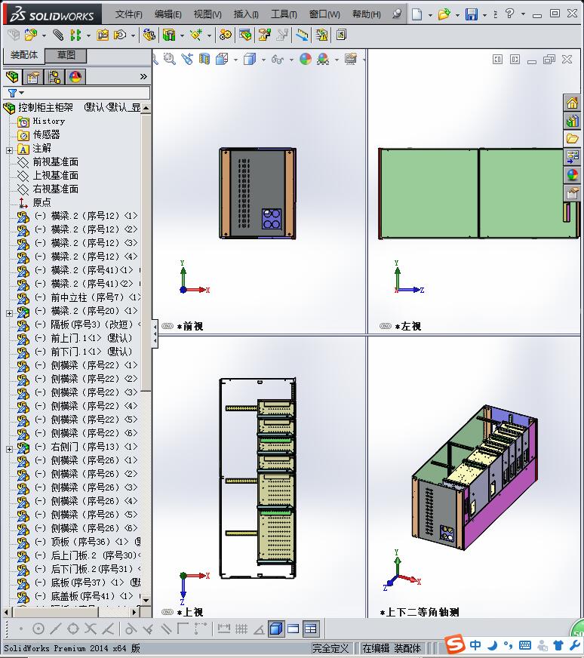
Task: Expand the 右侧门(序号13) component node
Action: (9, 449)
